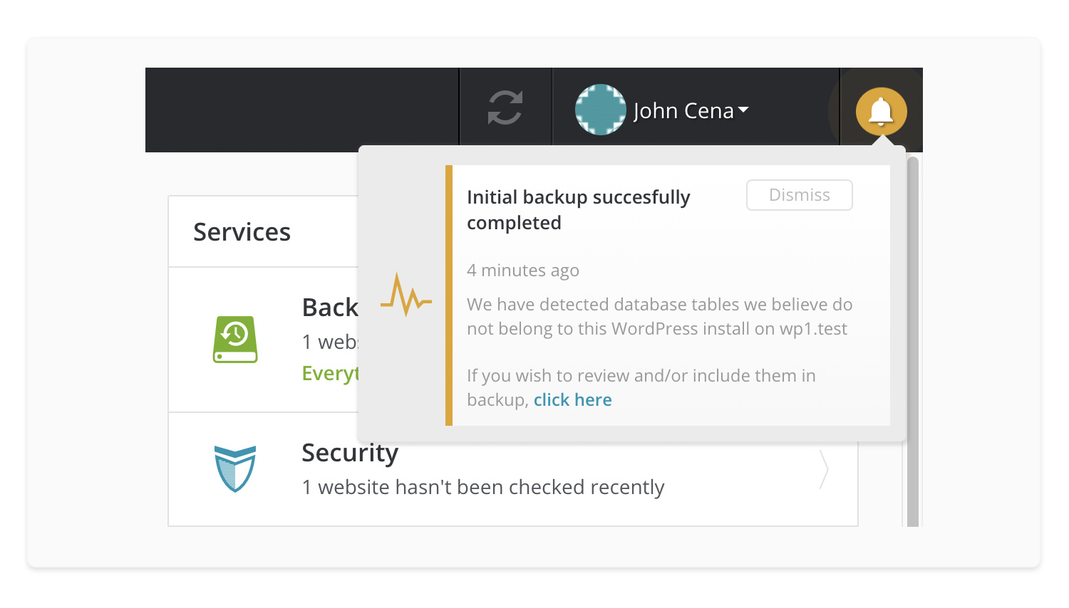
Task: Click "Initial backup succesfully completed" title
Action: tap(579, 209)
